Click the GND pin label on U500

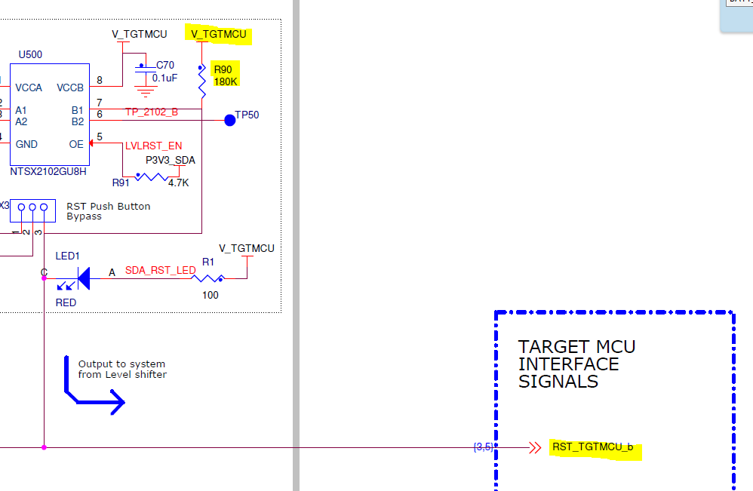click(x=26, y=145)
